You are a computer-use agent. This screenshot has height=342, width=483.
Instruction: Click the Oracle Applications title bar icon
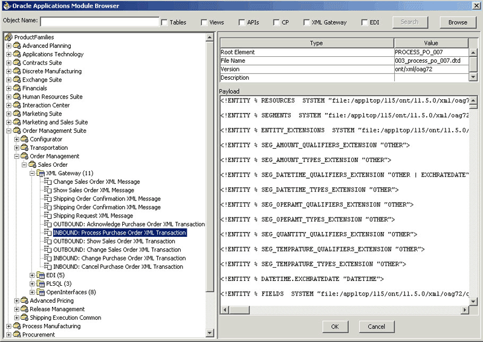pyautogui.click(x=7, y=5)
